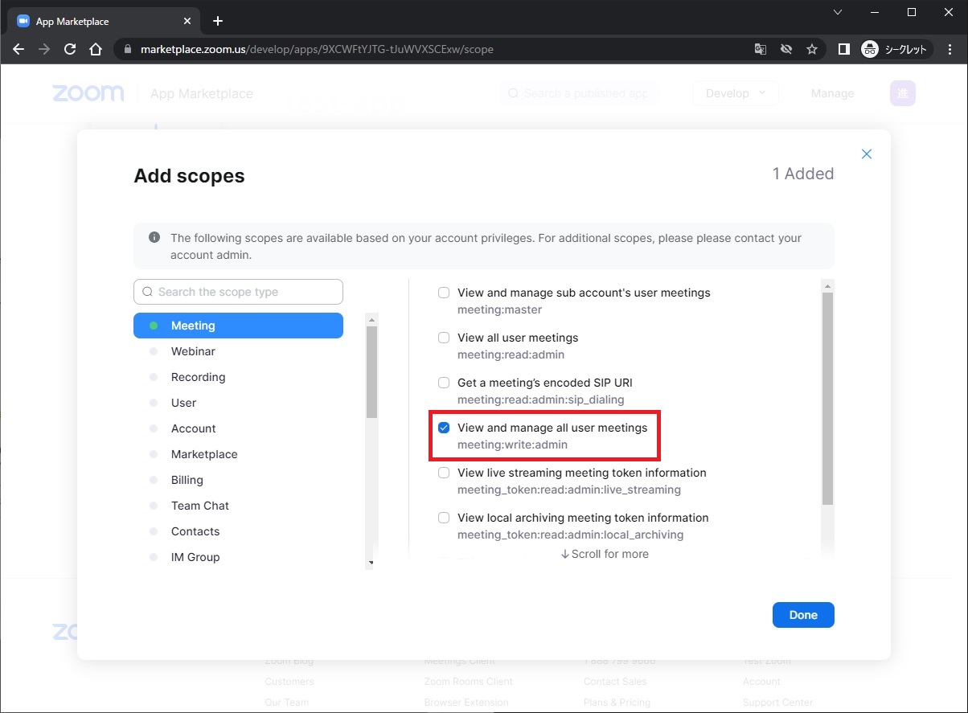Reload the page with the refresh icon
The image size is (968, 713).
click(70, 49)
